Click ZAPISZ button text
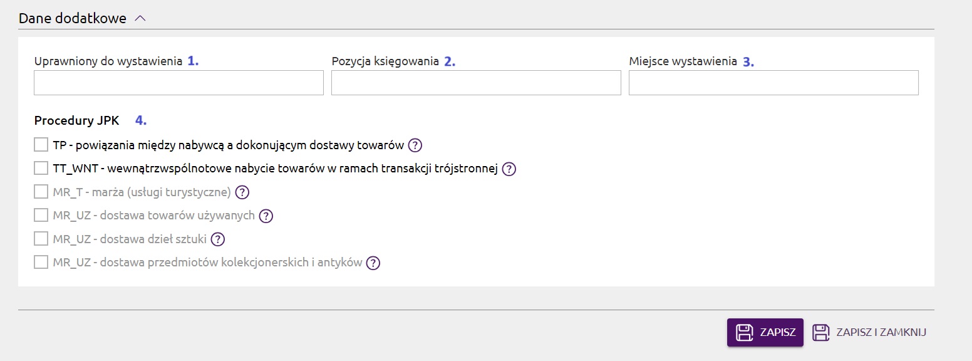The image size is (972, 361). click(777, 332)
